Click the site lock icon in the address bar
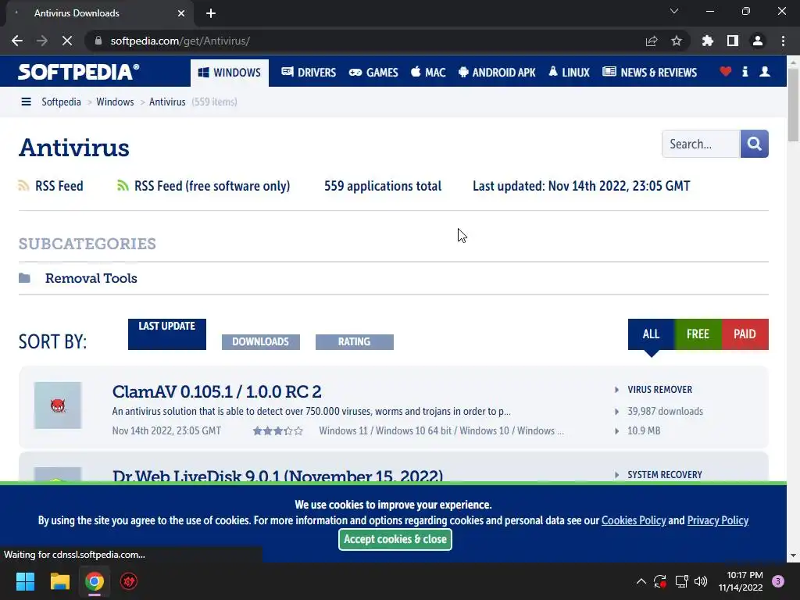Screen dimensions: 800x600 click(x=98, y=41)
